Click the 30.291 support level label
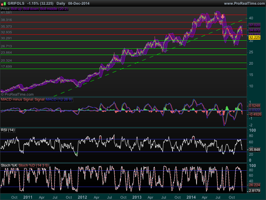Screen dimensions: 266x200 6,38
